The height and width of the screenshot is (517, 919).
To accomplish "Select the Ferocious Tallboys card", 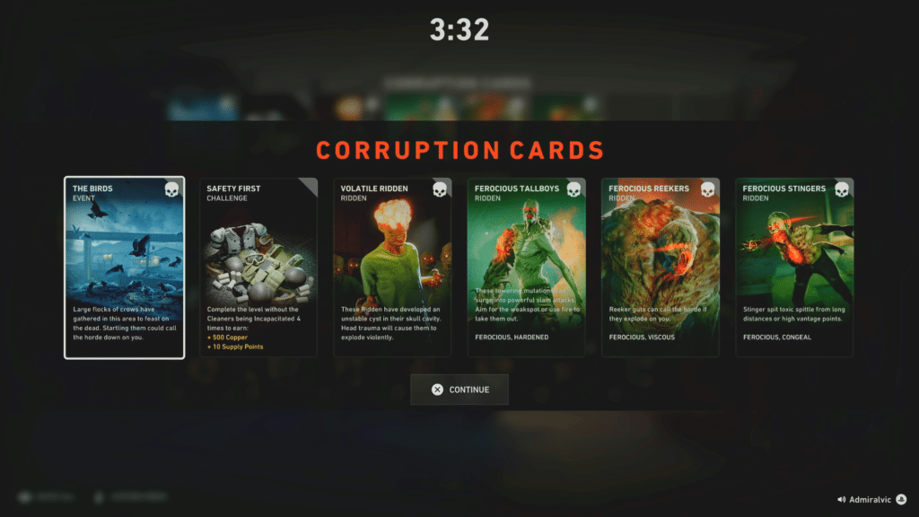I will click(526, 267).
